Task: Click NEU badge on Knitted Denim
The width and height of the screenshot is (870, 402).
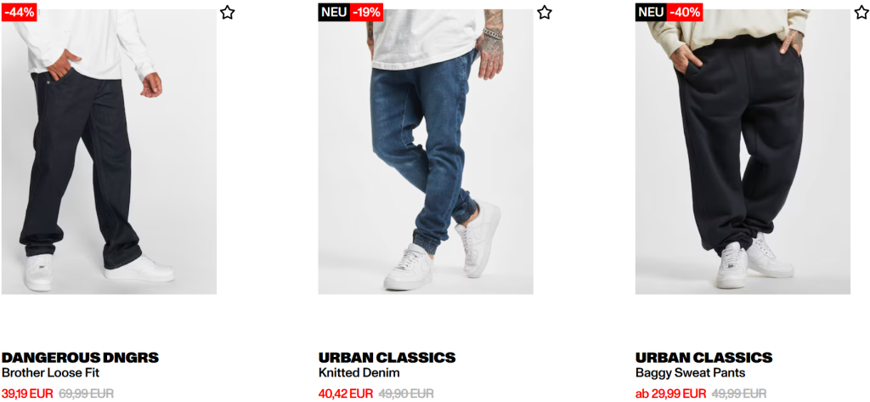Action: coord(334,12)
